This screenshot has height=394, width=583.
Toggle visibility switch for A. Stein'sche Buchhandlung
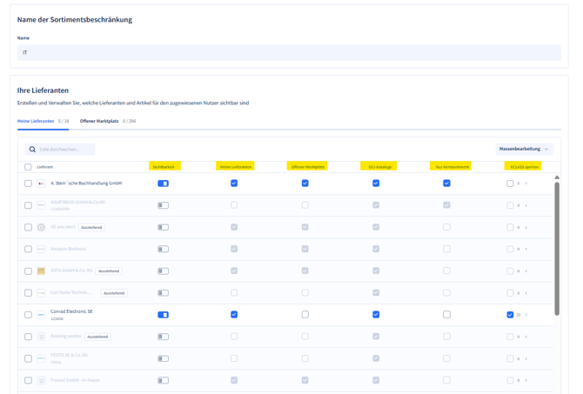[163, 184]
